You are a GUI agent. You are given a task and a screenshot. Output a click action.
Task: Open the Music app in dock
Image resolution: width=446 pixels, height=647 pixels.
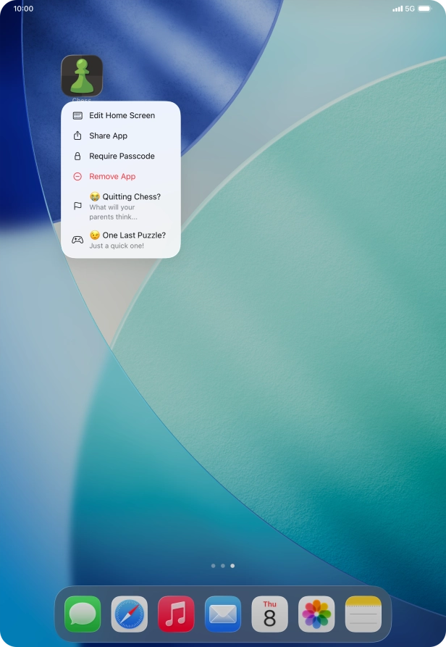point(176,614)
